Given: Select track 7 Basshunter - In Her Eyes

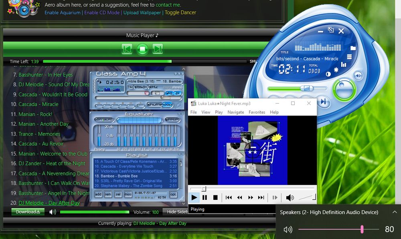Looking at the screenshot, I should [46, 75].
